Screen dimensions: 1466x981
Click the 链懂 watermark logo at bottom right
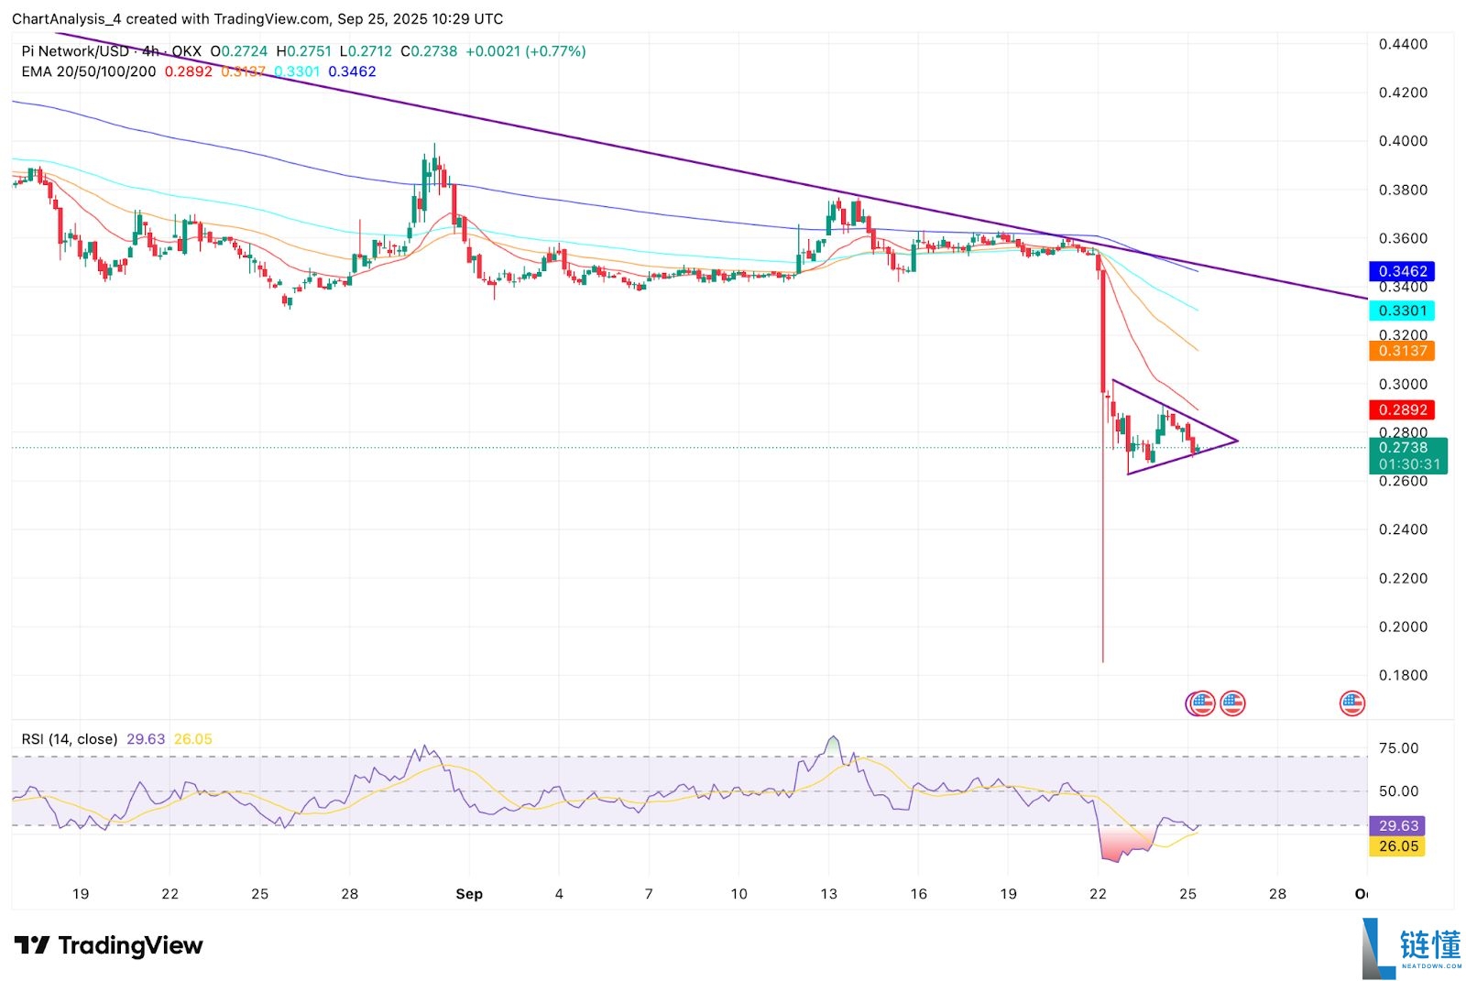1411,948
